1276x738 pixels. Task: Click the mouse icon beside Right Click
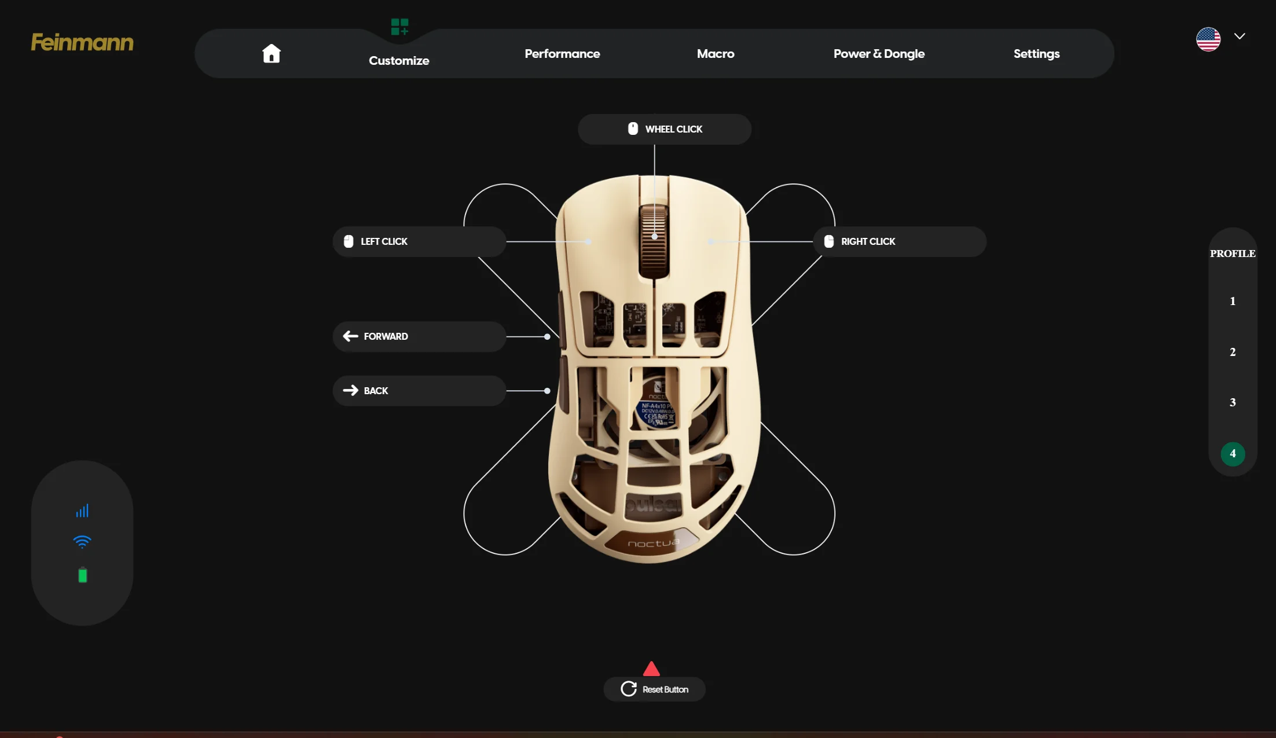tap(829, 241)
